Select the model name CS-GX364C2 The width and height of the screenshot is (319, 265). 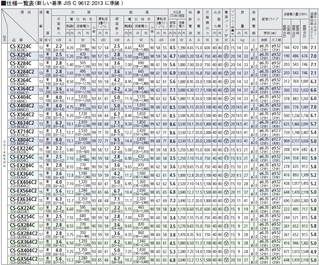[x=24, y=242]
